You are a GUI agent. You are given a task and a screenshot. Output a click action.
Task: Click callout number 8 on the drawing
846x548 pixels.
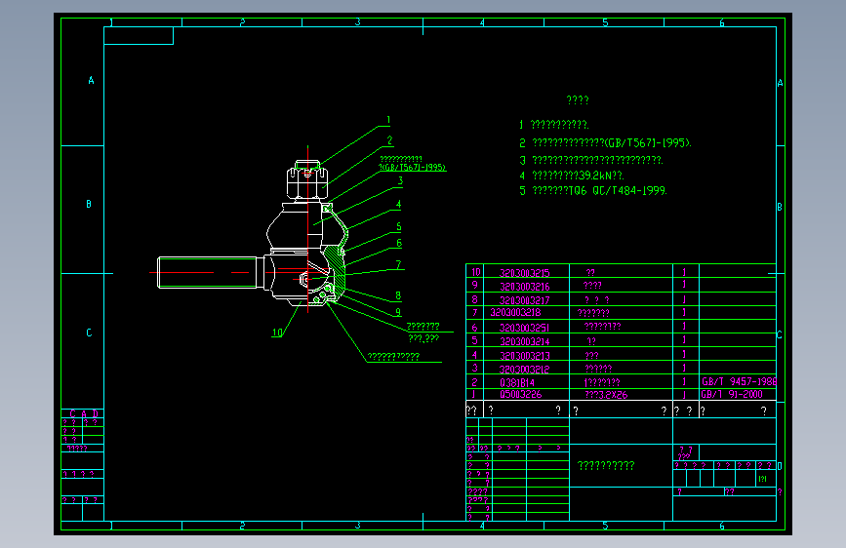[x=398, y=295]
